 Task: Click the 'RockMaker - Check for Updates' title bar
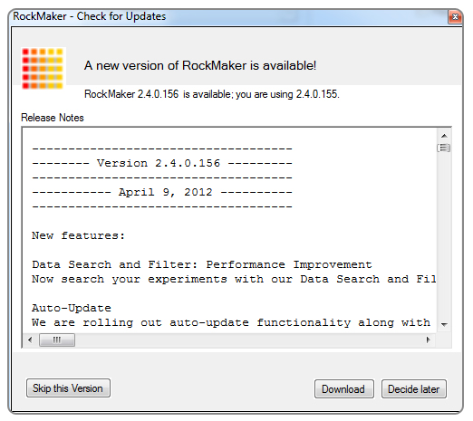click(x=229, y=17)
